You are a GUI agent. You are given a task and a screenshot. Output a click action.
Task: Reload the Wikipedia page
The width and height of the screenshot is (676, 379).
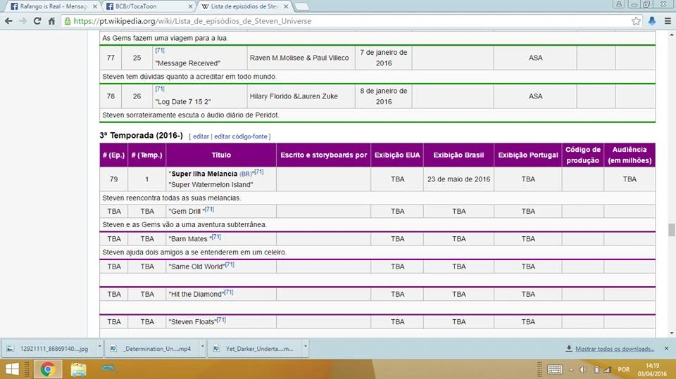click(x=37, y=21)
